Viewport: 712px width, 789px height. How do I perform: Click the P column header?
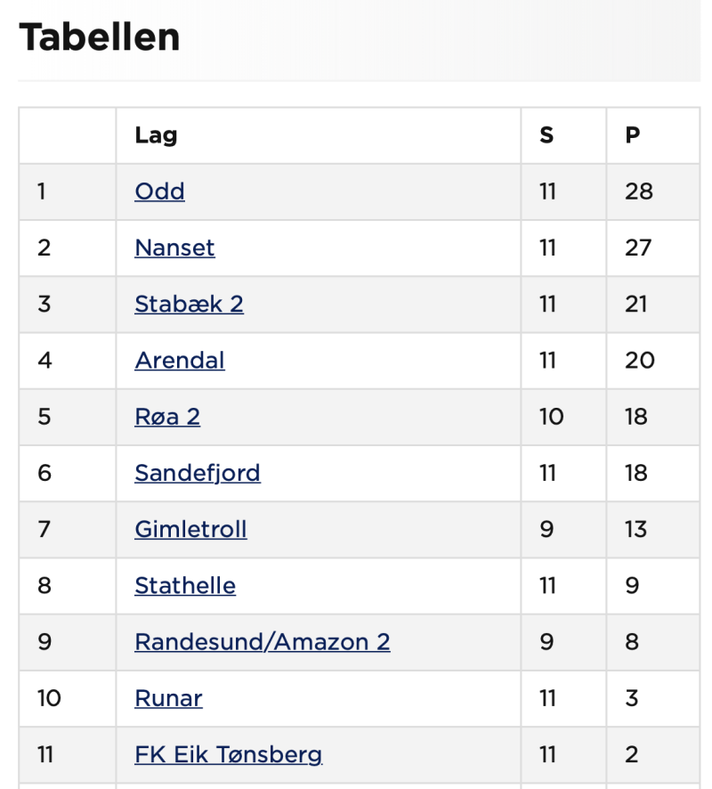pyautogui.click(x=633, y=135)
